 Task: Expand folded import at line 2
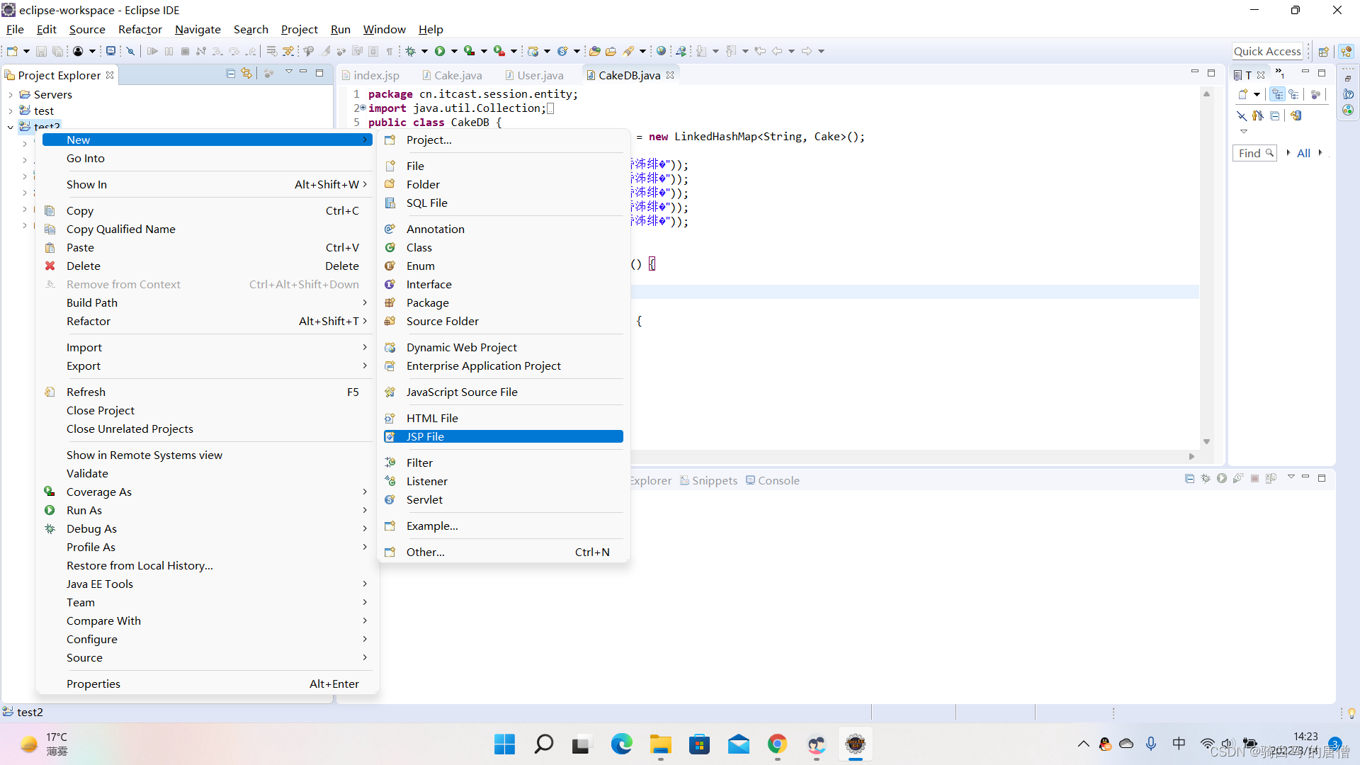[362, 108]
